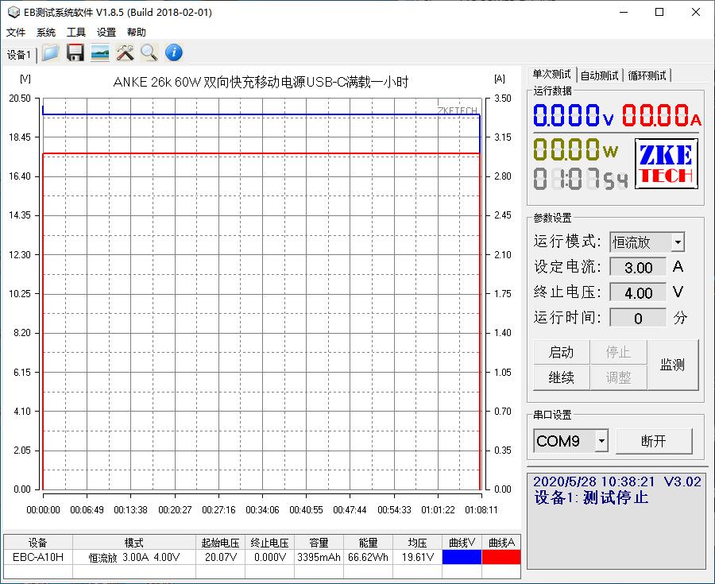Viewport: 715px width, 584px height.
Task: Click the 0.000V end voltage cell
Action: [x=270, y=557]
